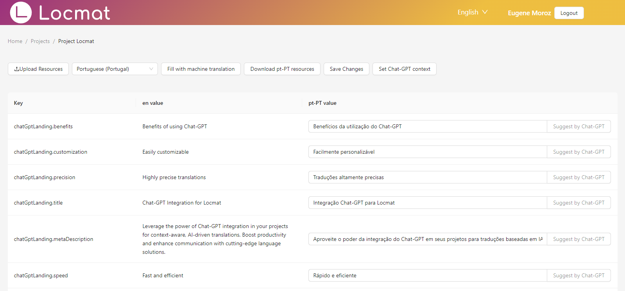Click Fill with machine translation

click(201, 69)
